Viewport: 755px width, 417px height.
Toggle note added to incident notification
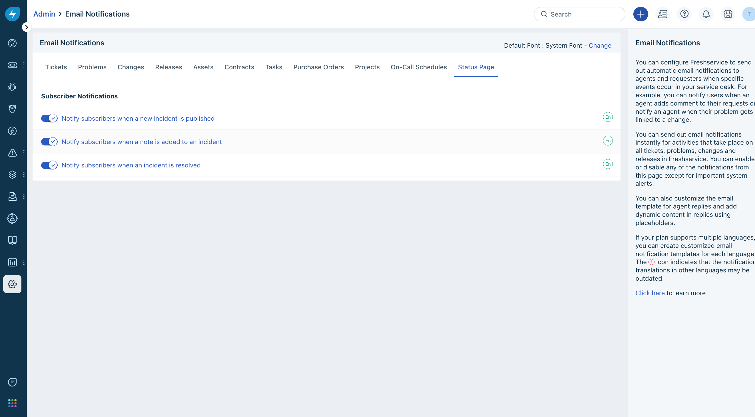(x=49, y=142)
